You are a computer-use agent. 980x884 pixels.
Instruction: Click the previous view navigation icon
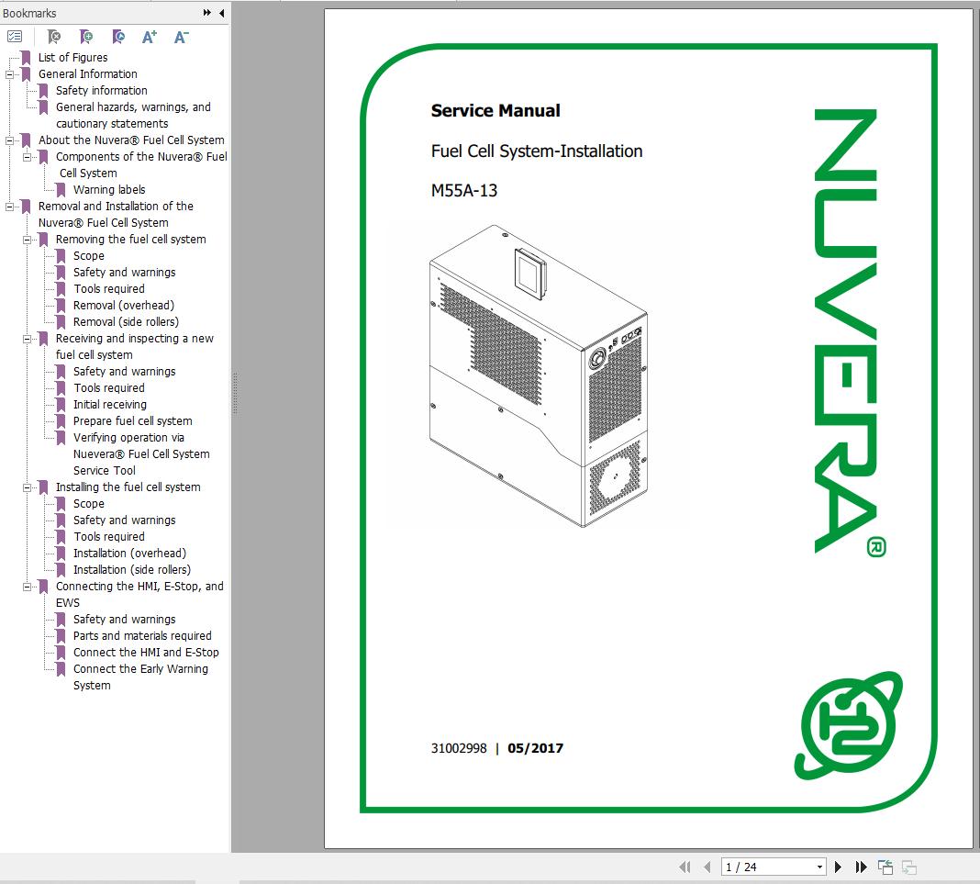click(885, 867)
